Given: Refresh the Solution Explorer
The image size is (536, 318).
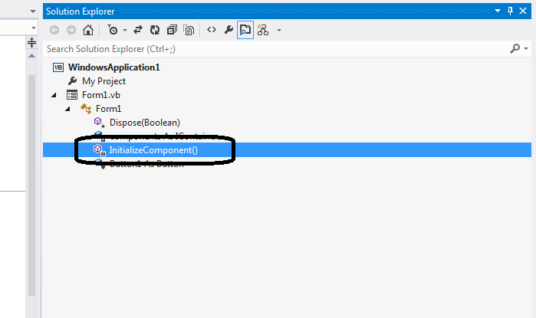Looking at the screenshot, I should tap(155, 30).
